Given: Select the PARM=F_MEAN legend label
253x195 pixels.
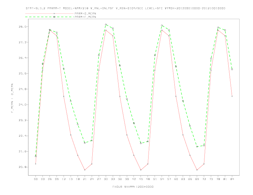Looking at the screenshot, I should tap(85, 17).
